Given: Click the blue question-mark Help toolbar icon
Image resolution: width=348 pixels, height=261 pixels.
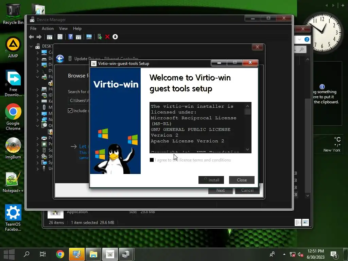Looking at the screenshot, I should 70,37.
